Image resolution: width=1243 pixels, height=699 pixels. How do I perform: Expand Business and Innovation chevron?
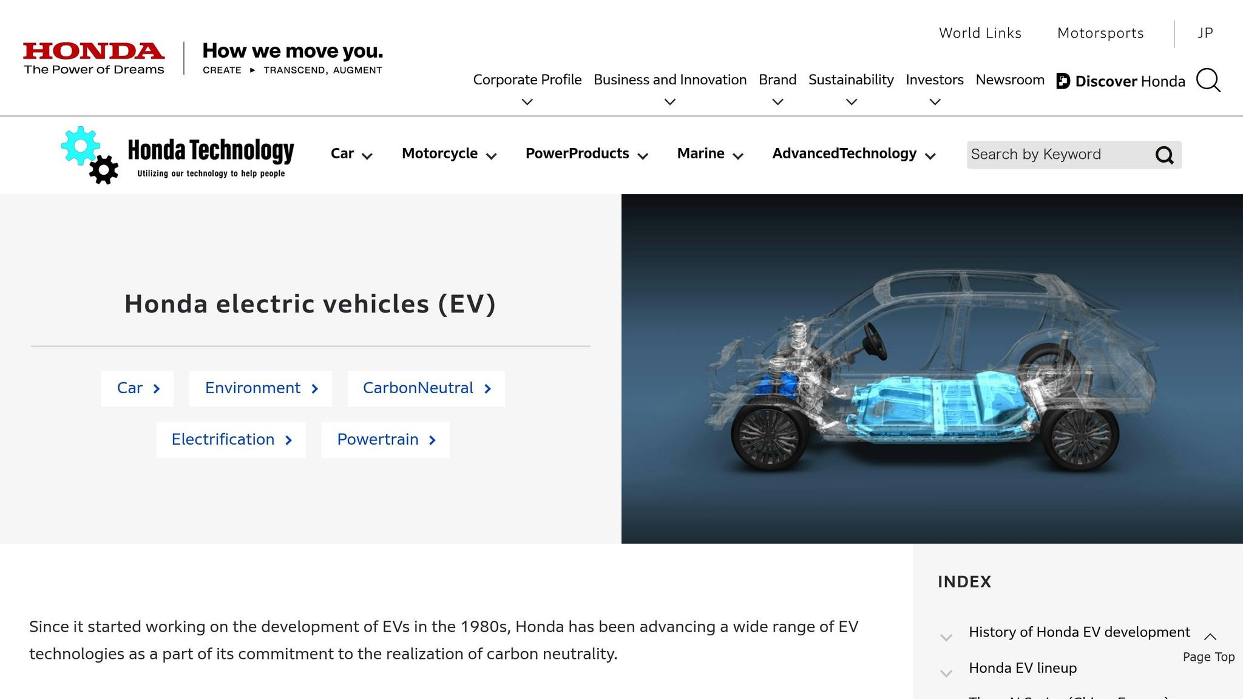670,102
